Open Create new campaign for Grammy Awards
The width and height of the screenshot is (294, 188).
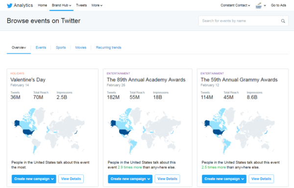click(224, 179)
